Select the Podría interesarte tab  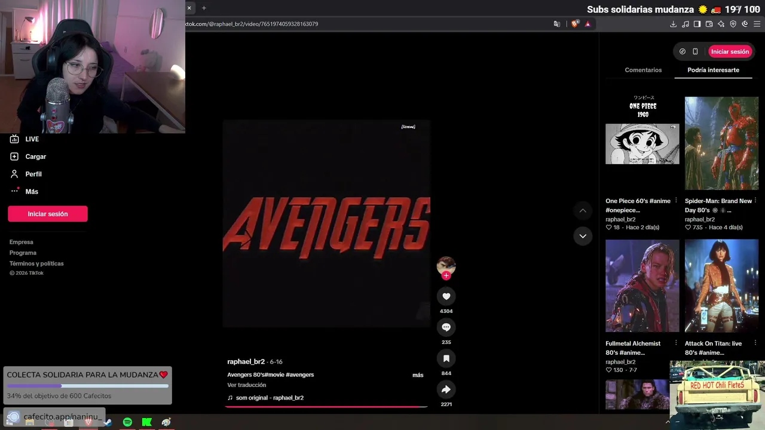[713, 70]
